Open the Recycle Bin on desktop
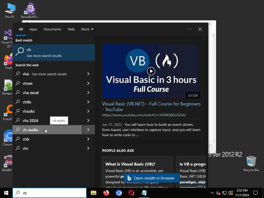Image resolution: width=264 pixels, height=198 pixels. point(251,164)
